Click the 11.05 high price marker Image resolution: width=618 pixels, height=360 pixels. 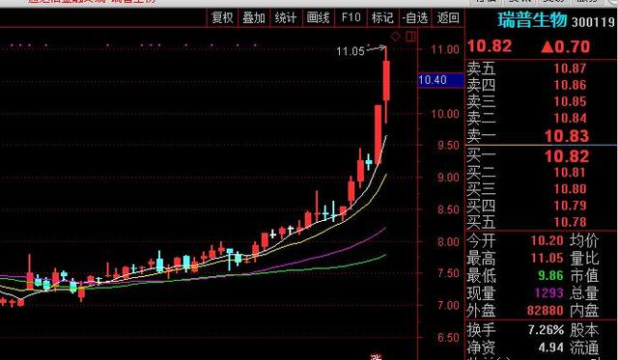tap(351, 51)
